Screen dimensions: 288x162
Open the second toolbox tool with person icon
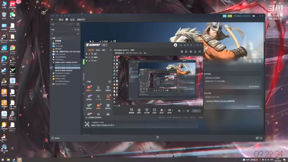click(x=98, y=88)
